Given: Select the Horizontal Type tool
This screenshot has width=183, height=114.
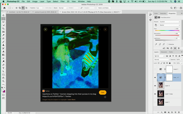Looking at the screenshot, I should (x=3, y=68).
